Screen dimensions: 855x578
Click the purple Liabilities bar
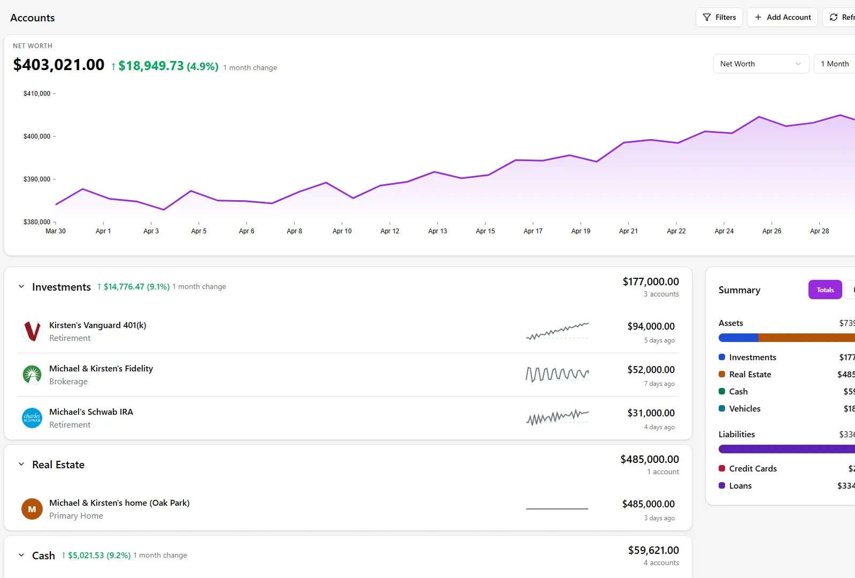tap(787, 449)
